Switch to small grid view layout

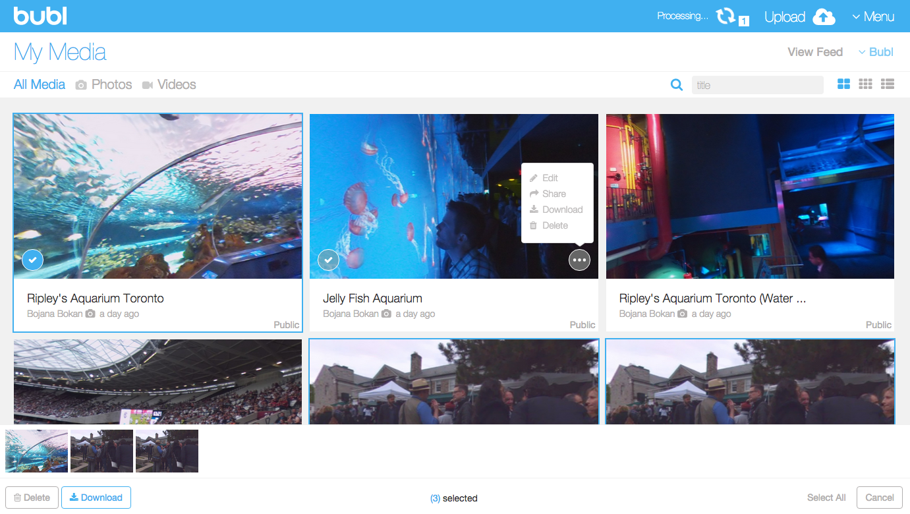click(865, 84)
